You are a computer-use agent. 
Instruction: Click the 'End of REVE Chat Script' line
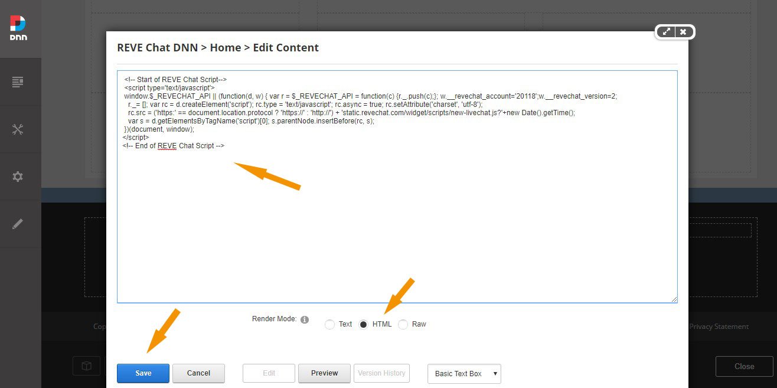173,145
